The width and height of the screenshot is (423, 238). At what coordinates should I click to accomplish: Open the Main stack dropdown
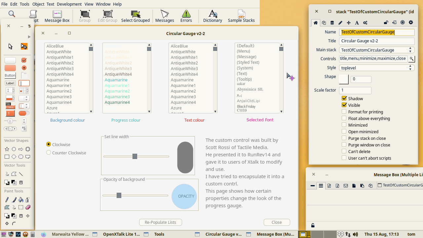(377, 50)
